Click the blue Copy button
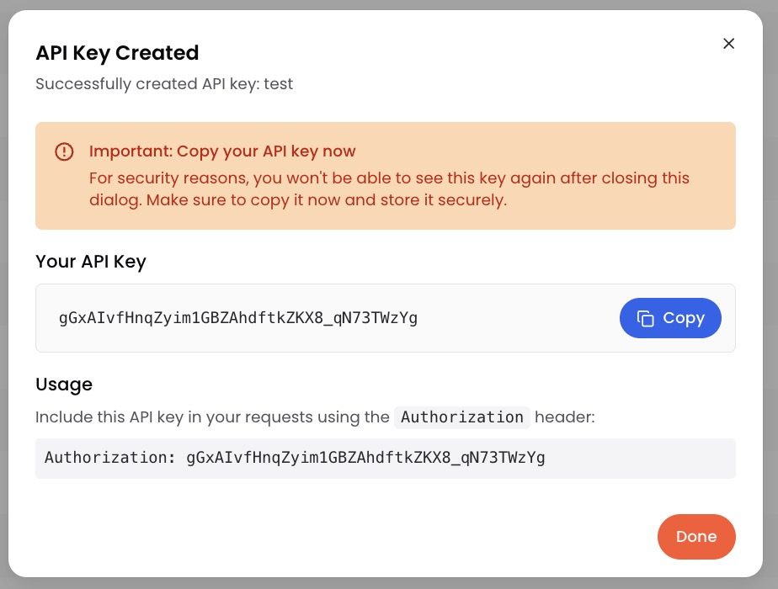The width and height of the screenshot is (778, 589). tap(670, 318)
